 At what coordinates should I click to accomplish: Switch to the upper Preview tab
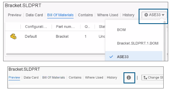[15, 15]
